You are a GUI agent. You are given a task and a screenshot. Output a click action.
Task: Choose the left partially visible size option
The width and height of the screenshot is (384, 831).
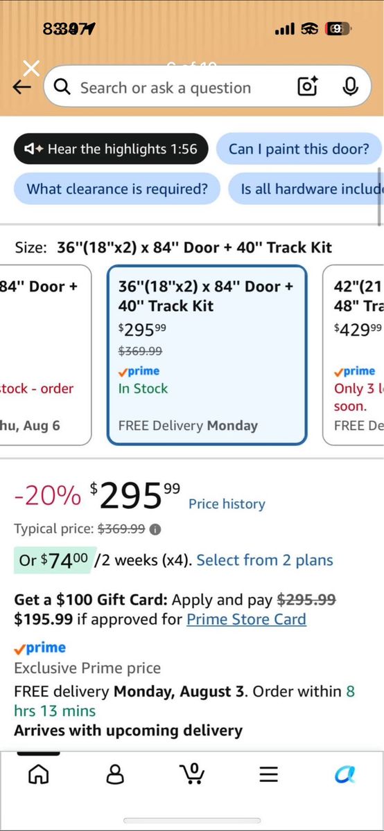tap(45, 355)
